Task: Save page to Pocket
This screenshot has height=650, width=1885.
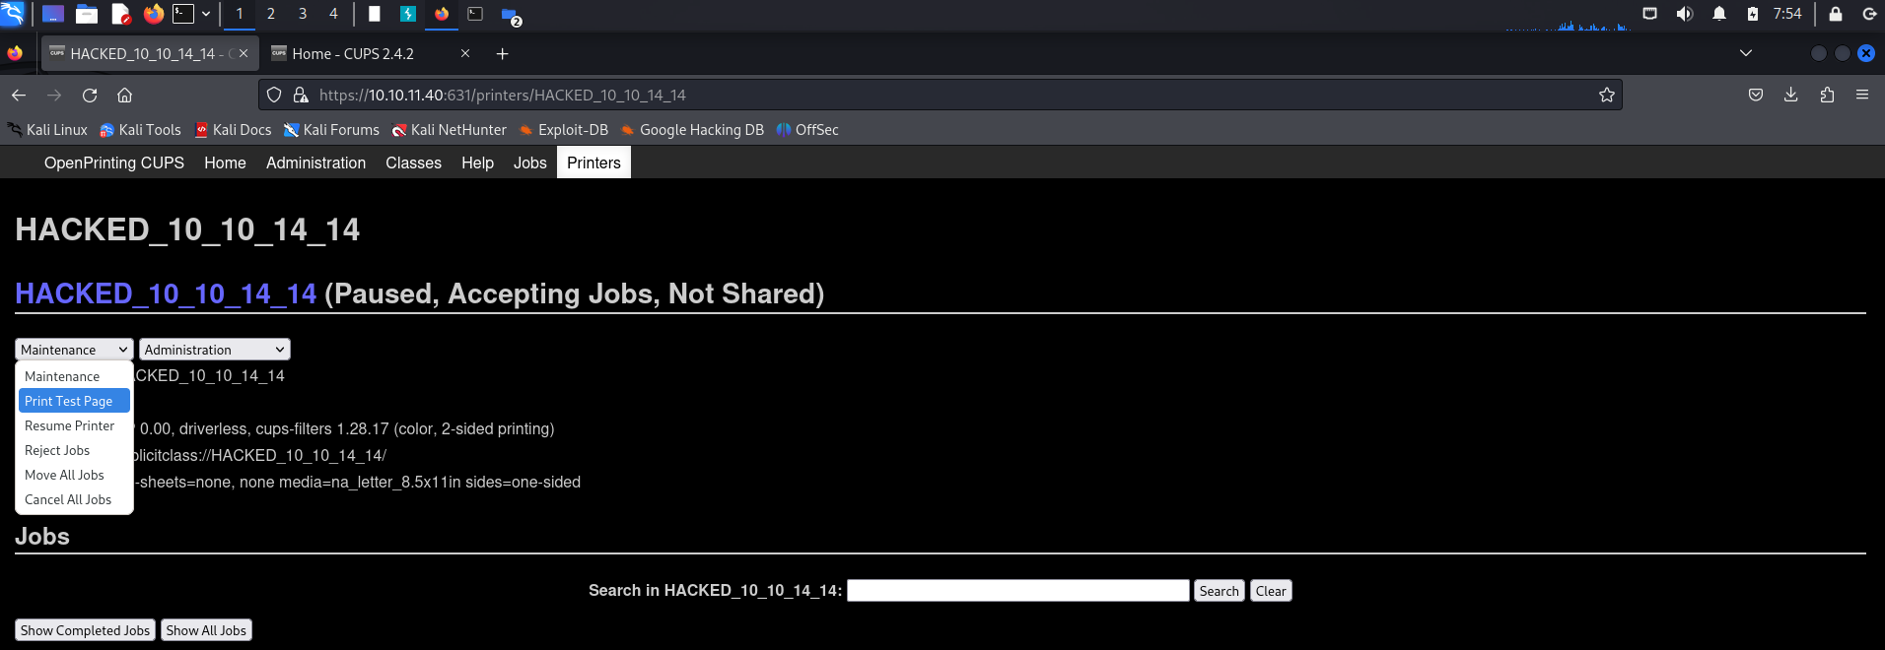Action: [1756, 95]
